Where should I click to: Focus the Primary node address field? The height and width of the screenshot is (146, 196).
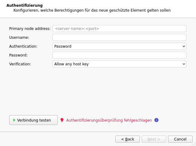(119, 29)
